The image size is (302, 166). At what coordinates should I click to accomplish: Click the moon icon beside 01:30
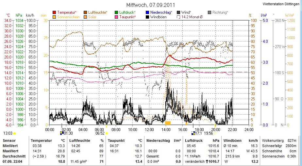(x=62, y=133)
